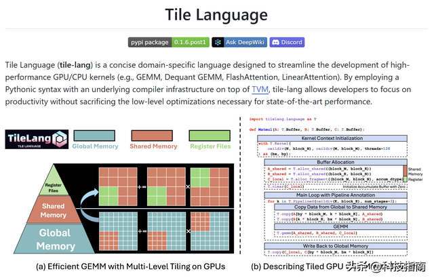Click the 'Kernel Context Initialization' header

332,138
